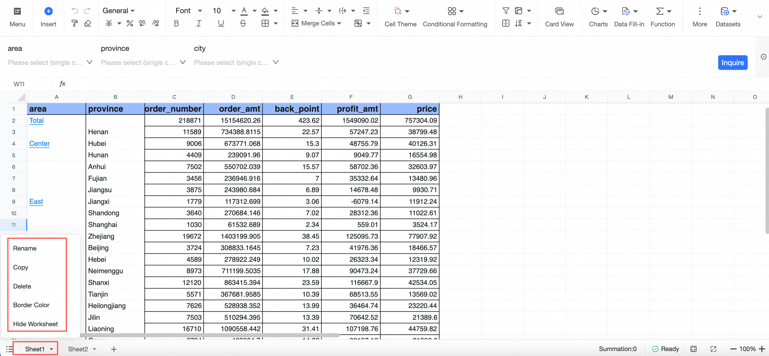Open the Charts menu

pos(598,17)
